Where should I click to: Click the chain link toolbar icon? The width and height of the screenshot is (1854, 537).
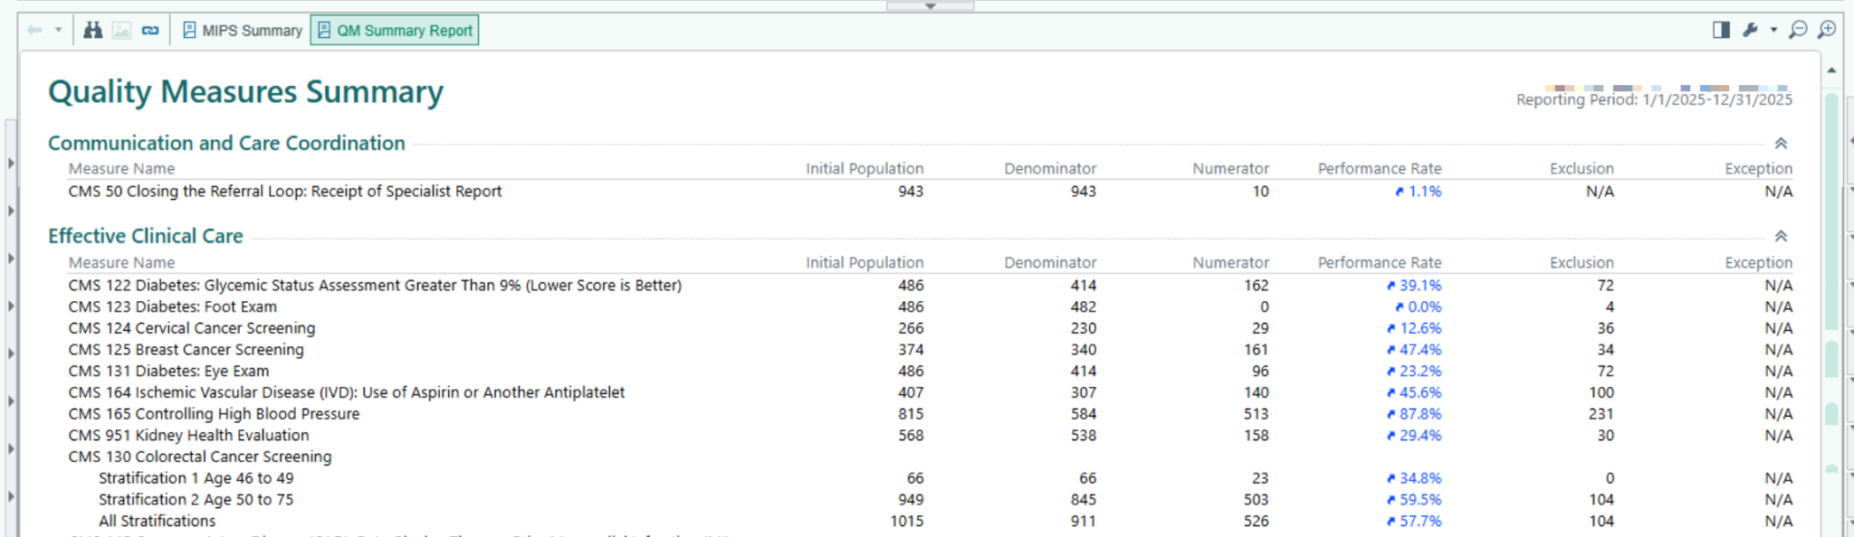150,31
